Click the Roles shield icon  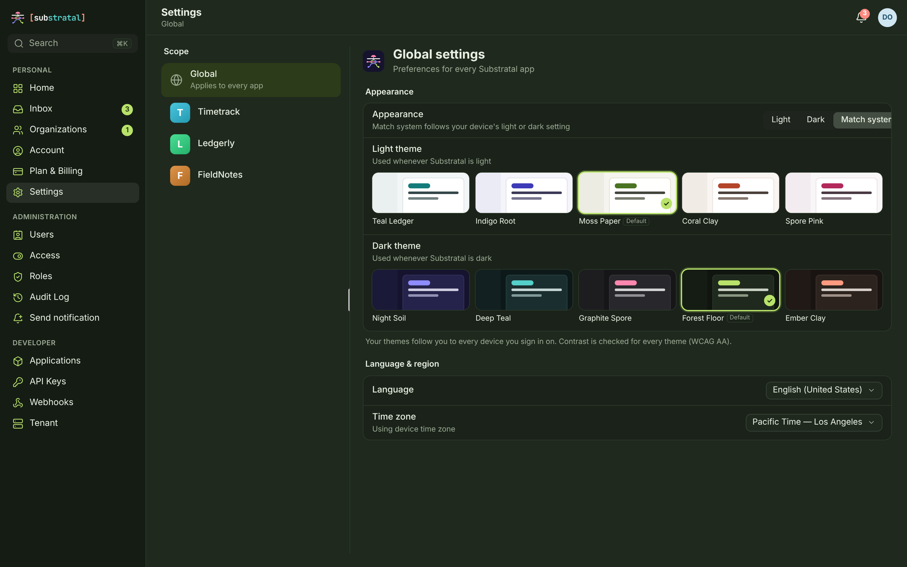click(18, 277)
